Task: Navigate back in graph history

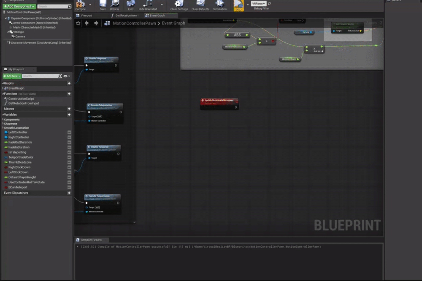Action: (87, 24)
